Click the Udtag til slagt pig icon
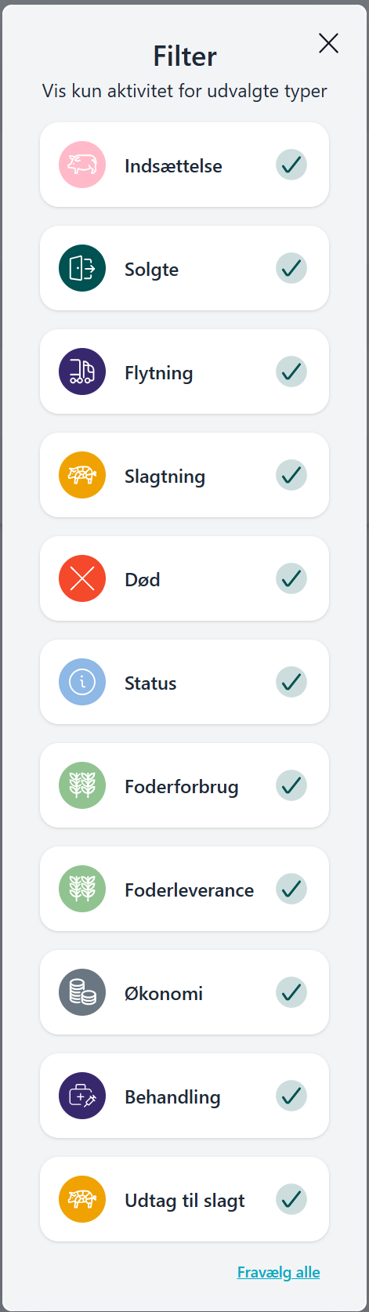Image resolution: width=369 pixels, height=1312 pixels. click(x=82, y=1199)
